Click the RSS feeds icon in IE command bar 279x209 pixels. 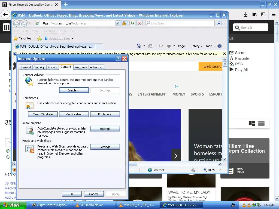(x=150, y=46)
